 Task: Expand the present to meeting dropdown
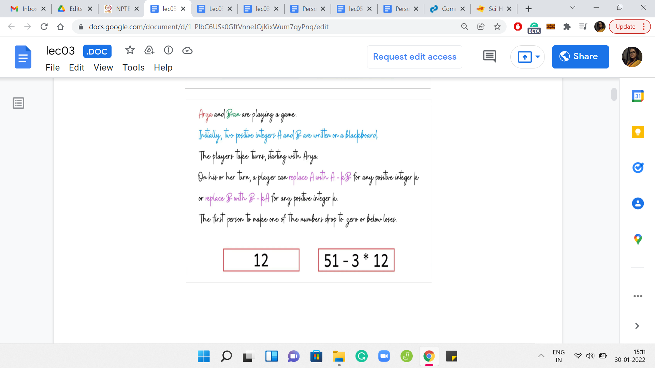(x=538, y=57)
